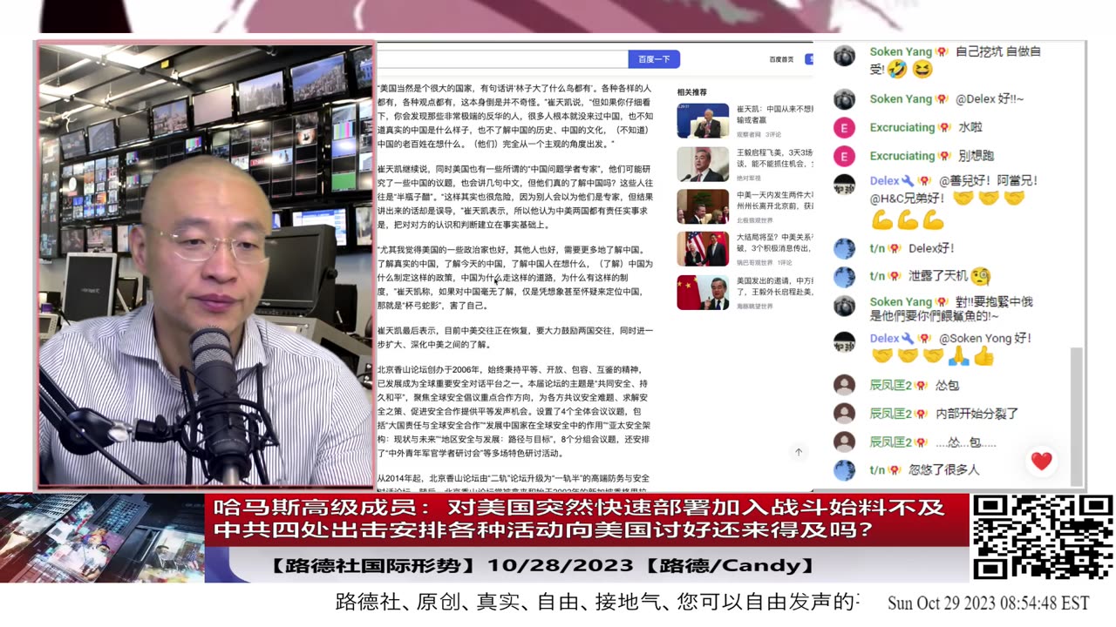This screenshot has width=1116, height=627.
Task: Click the 3评论 comment count
Action: tap(773, 134)
